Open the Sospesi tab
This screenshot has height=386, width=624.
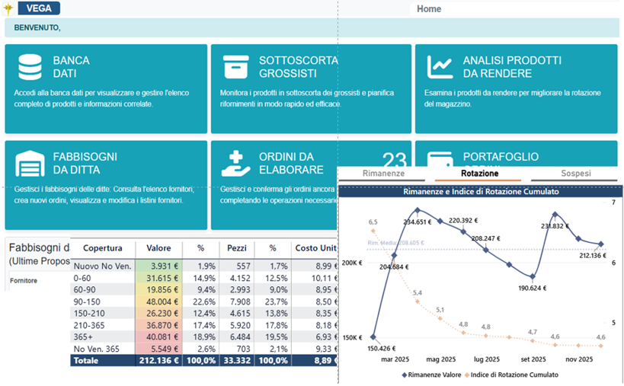point(575,174)
